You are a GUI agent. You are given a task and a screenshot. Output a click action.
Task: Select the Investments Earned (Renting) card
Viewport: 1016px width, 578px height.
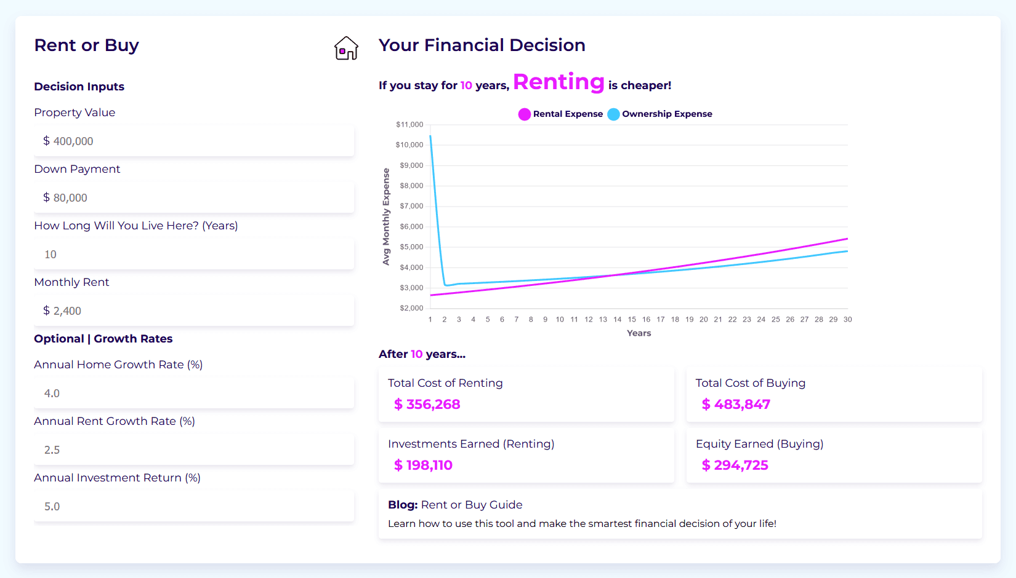point(526,456)
